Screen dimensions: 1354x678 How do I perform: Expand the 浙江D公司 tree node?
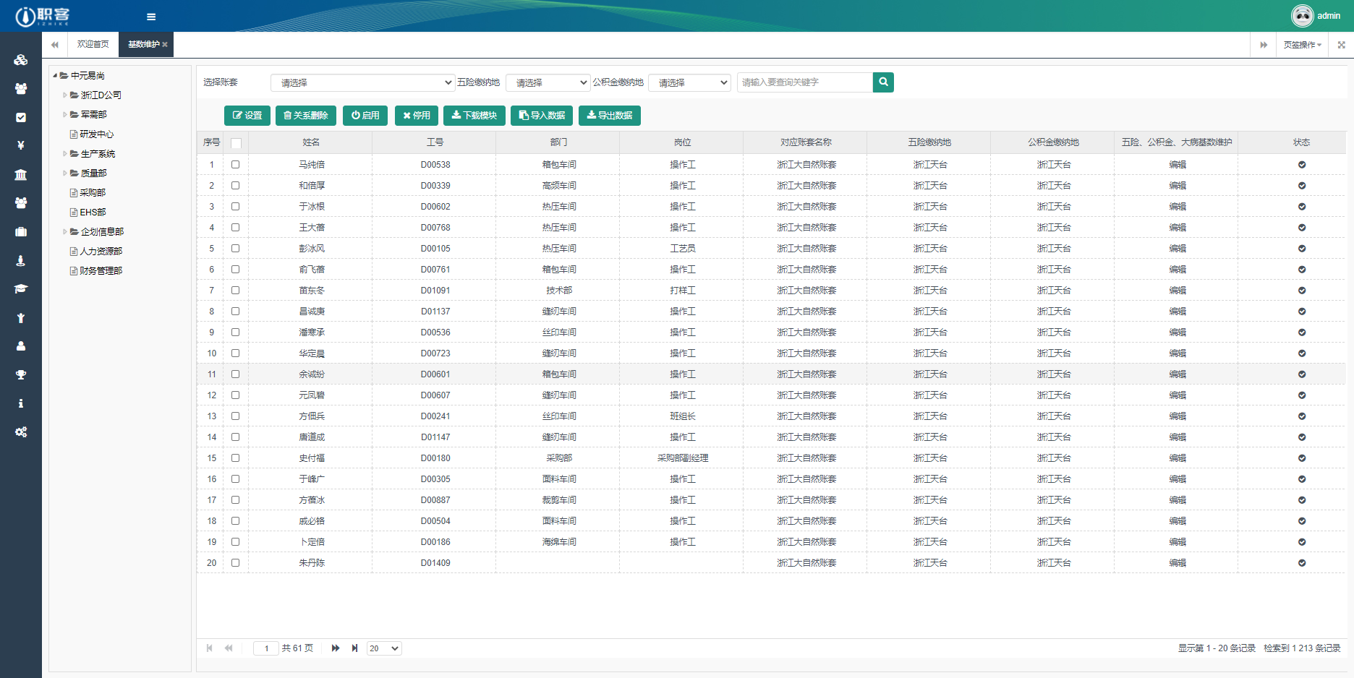(x=65, y=95)
